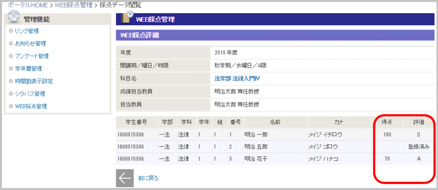Click the 成績担当教員 label
Image resolution: width=438 pixels, height=190 pixels.
tap(136, 92)
